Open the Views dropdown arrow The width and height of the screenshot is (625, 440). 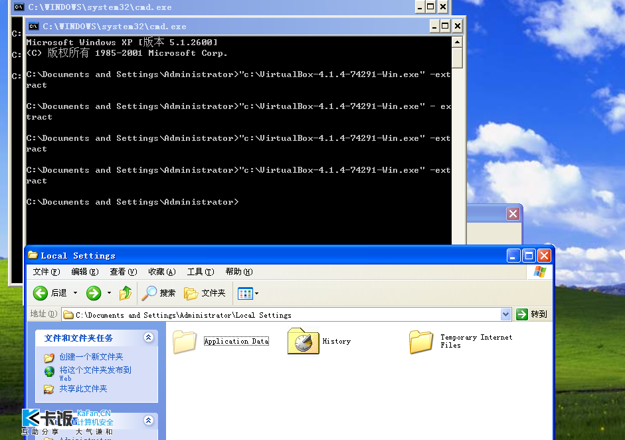click(x=256, y=294)
